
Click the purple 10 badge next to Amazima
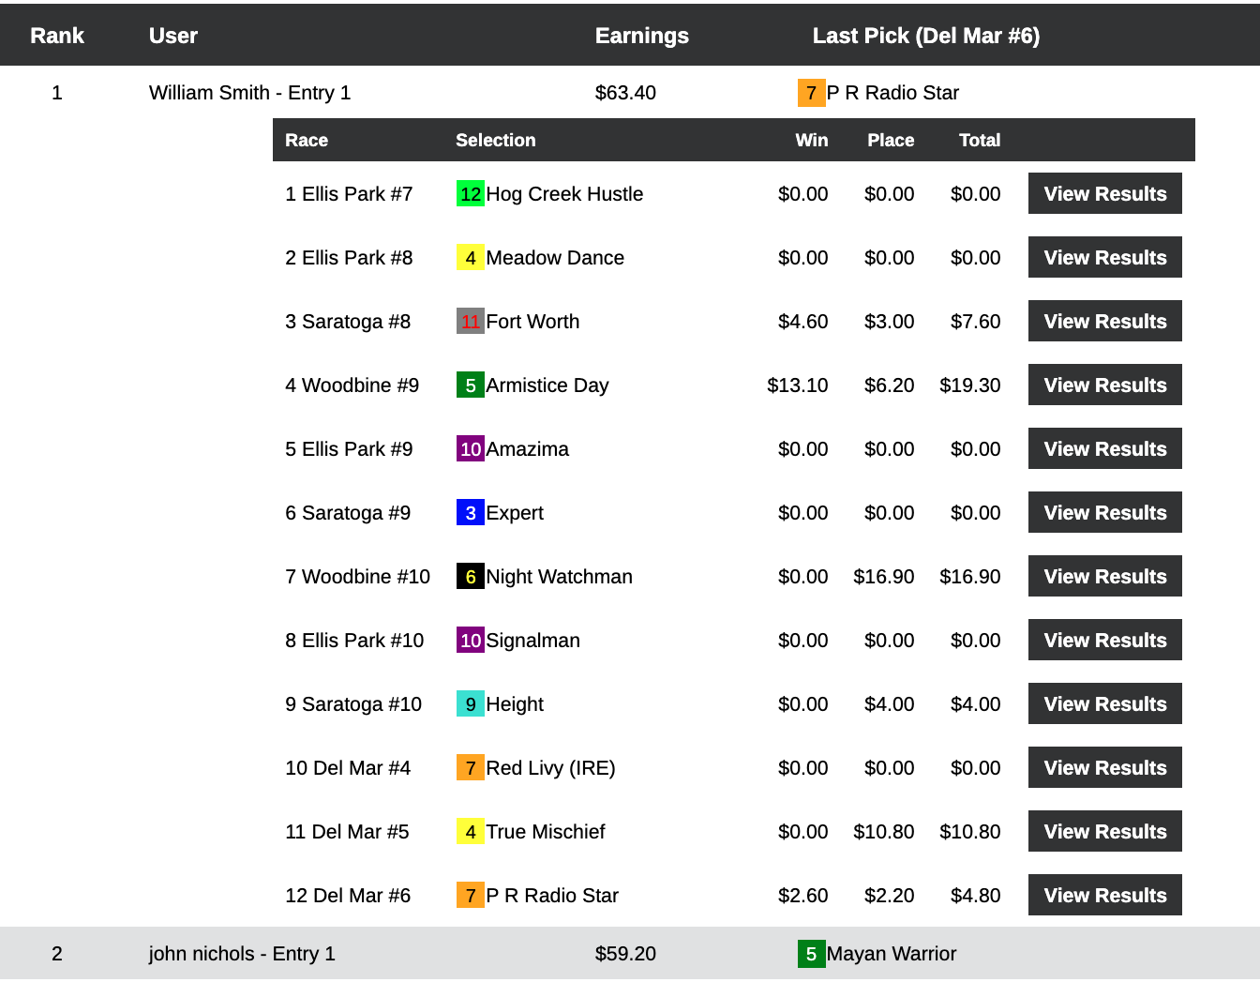coord(470,449)
